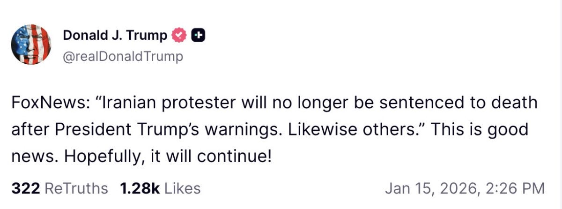562x209 pixels.
Task: Click the black plus badge icon
Action: [x=199, y=35]
